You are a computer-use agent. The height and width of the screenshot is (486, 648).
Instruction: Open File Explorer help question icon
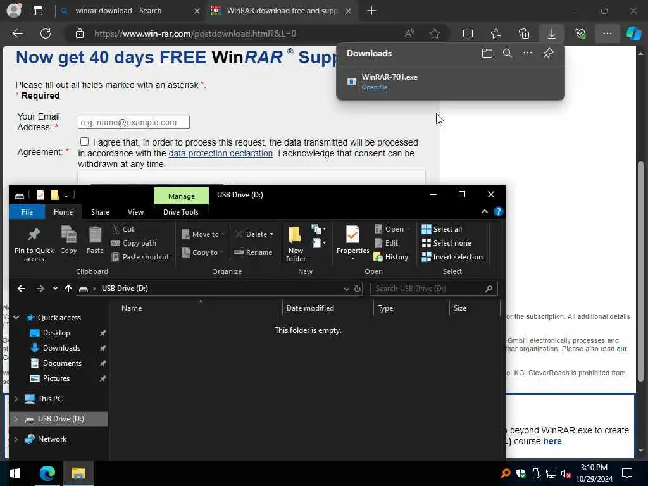pos(499,211)
